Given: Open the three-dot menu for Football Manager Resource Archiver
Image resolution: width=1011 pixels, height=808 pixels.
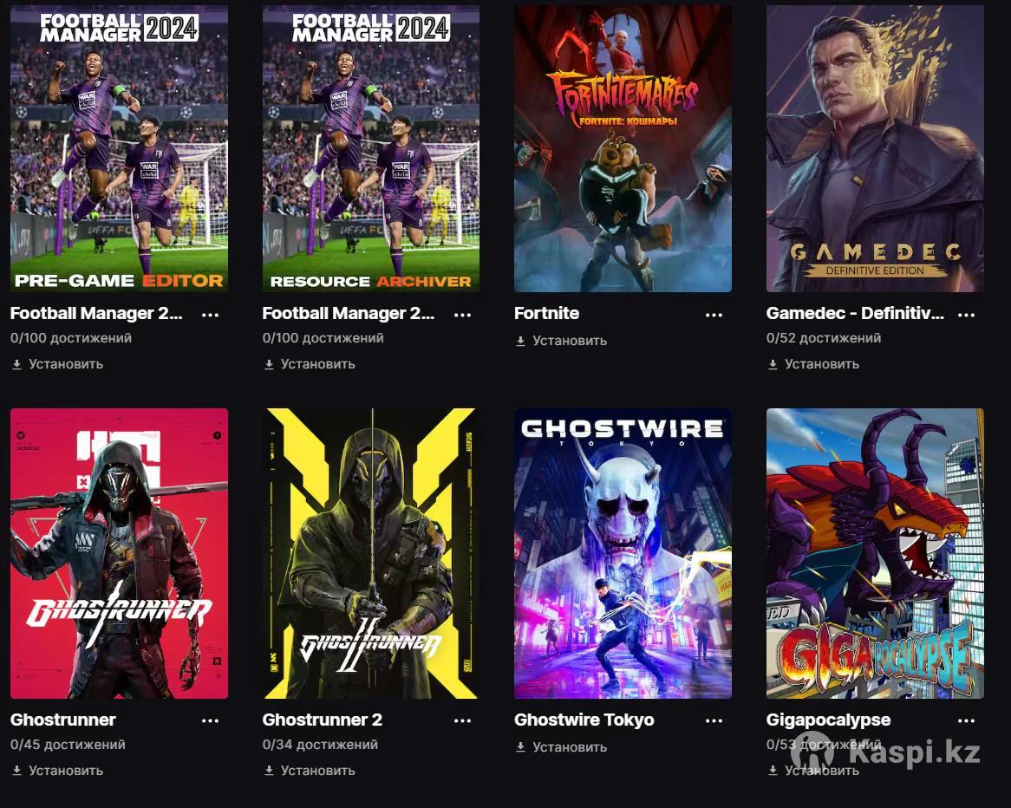Looking at the screenshot, I should coord(462,315).
